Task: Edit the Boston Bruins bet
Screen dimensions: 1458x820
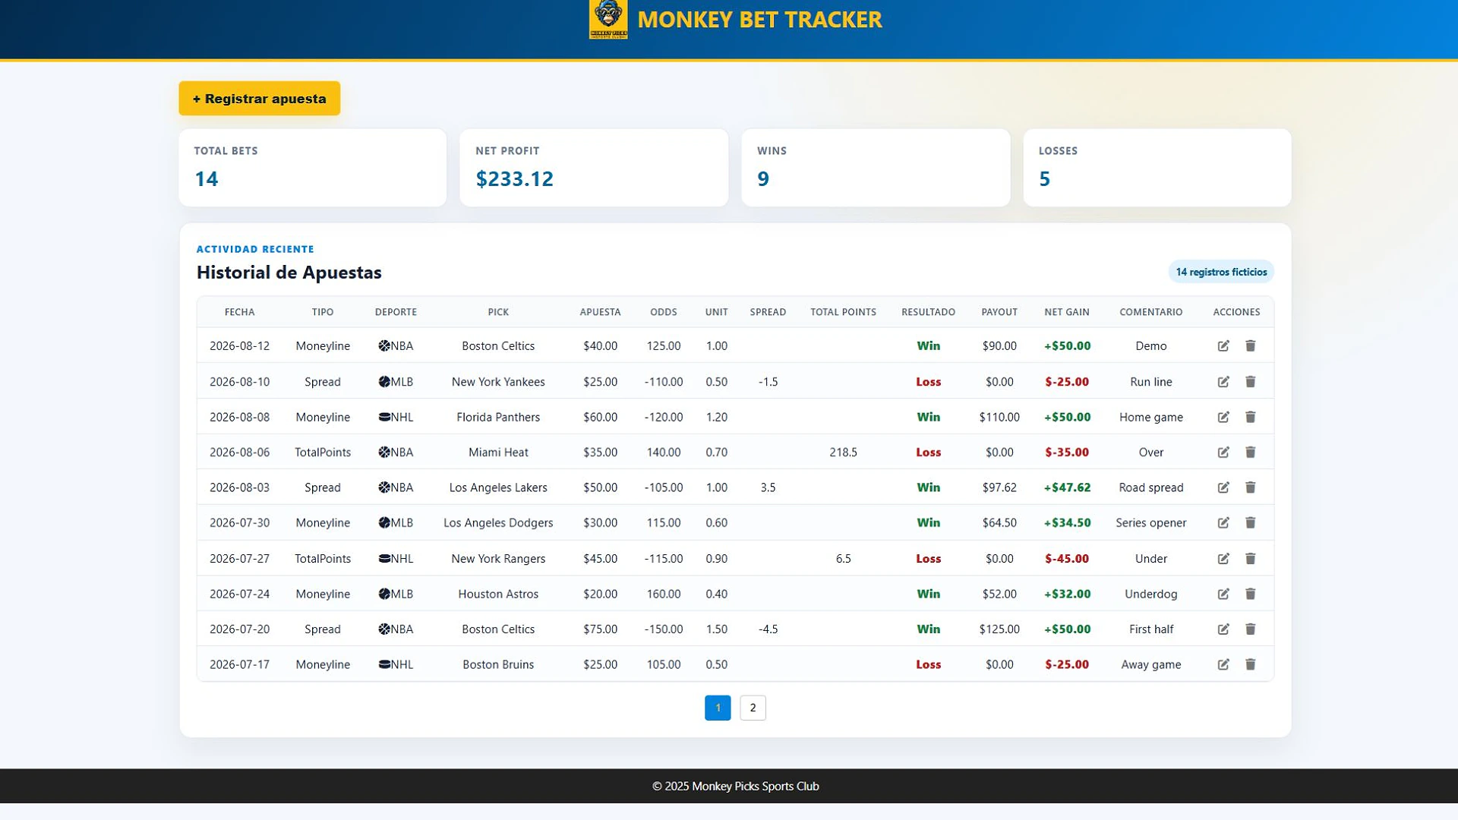Action: click(x=1223, y=664)
